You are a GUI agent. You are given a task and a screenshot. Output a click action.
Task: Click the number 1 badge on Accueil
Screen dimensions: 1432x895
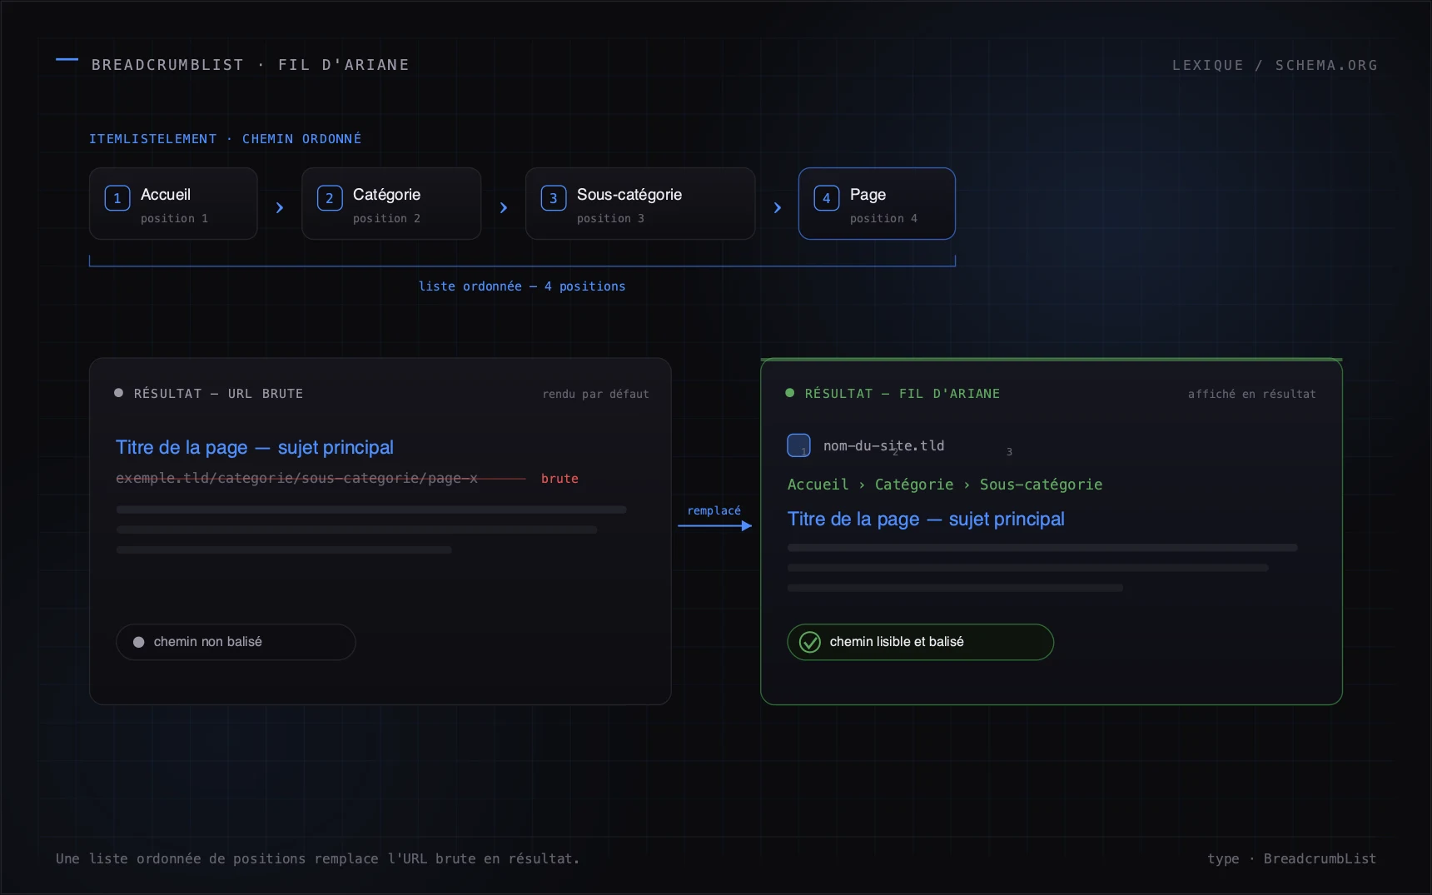click(117, 198)
